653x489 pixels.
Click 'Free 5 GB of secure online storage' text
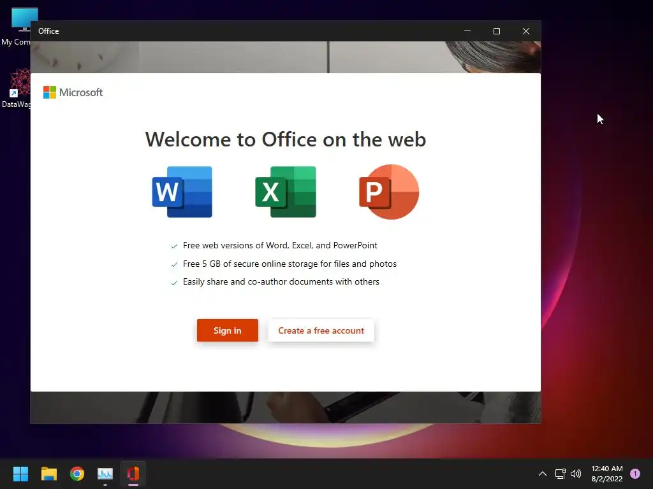click(x=290, y=264)
